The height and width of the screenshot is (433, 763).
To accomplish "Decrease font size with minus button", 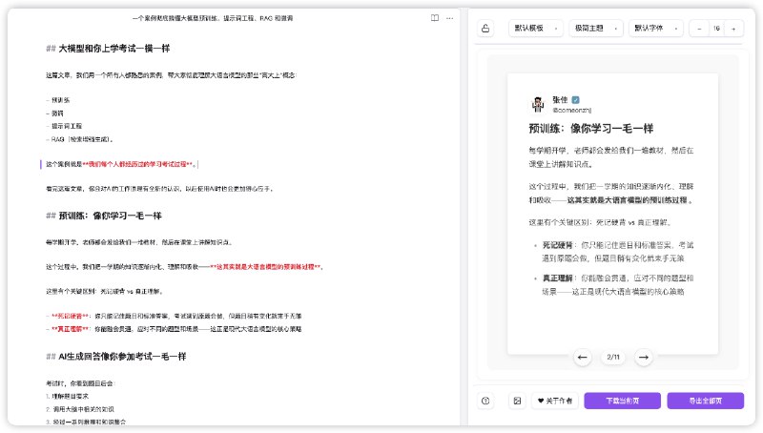I will tap(699, 29).
